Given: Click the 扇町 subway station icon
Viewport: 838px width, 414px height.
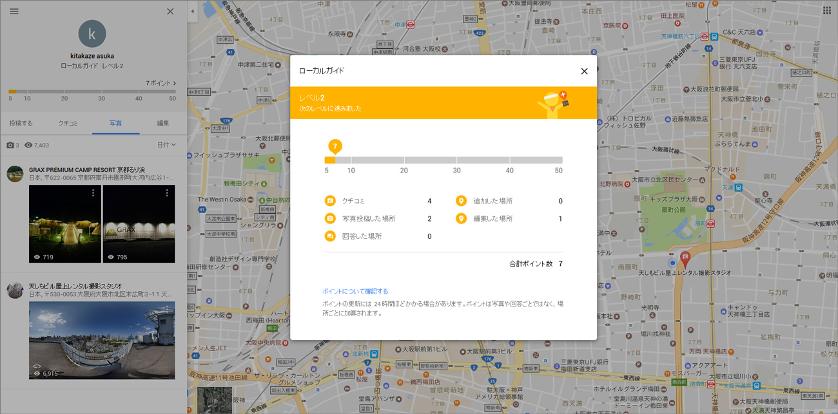Looking at the screenshot, I should tap(710, 224).
